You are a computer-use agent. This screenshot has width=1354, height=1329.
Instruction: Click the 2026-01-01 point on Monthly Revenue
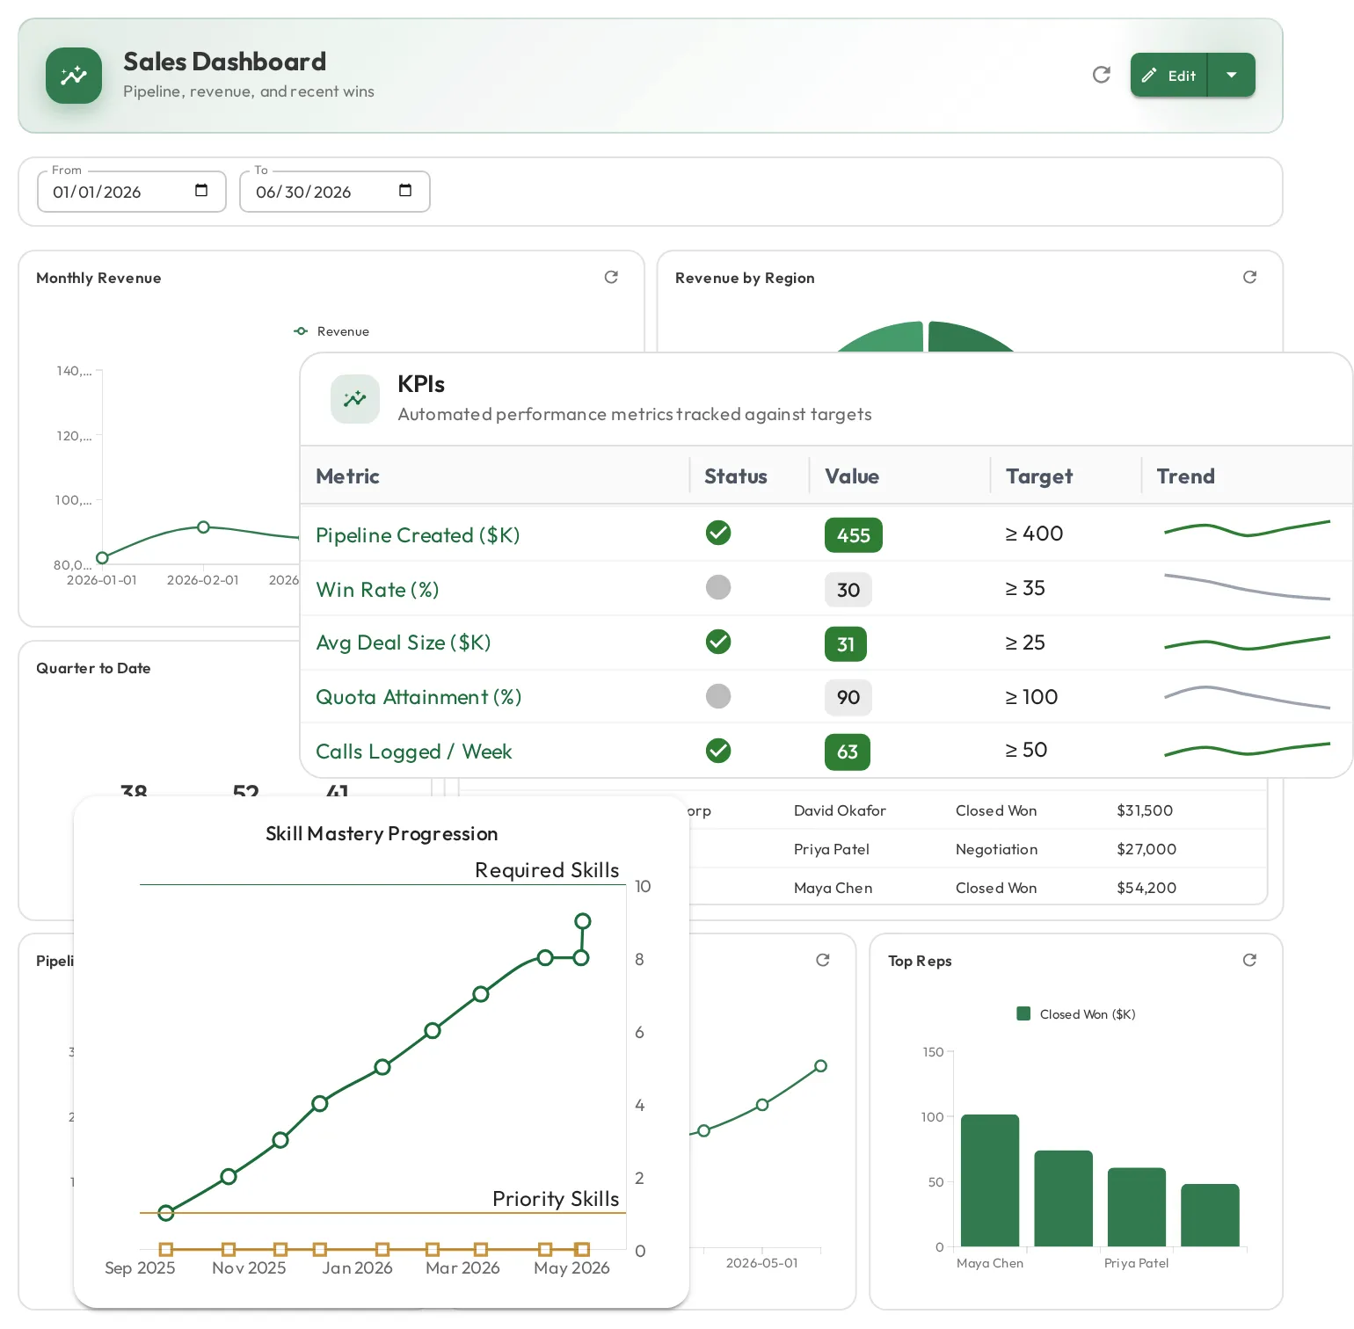[x=102, y=558]
